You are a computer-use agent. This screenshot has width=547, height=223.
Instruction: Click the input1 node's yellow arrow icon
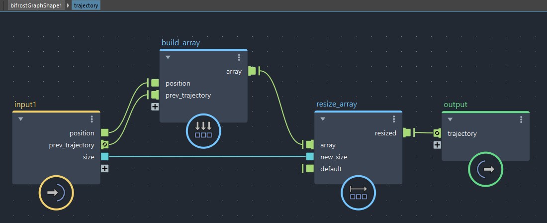[x=56, y=192]
